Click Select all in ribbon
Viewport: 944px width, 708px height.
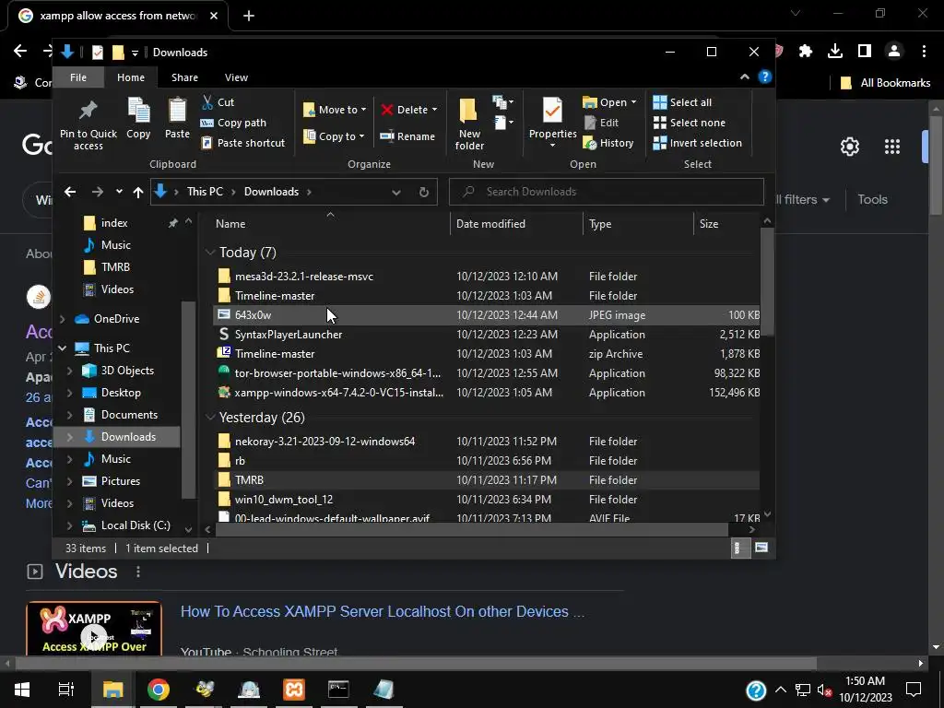click(683, 102)
